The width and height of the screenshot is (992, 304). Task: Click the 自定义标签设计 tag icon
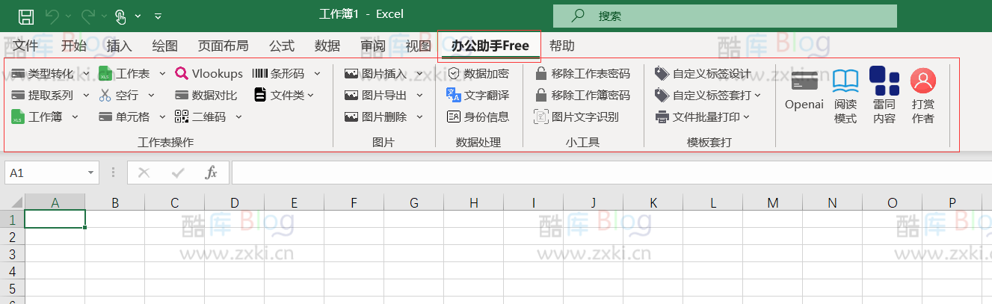(661, 73)
